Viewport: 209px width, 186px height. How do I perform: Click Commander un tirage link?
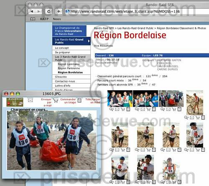68,101
